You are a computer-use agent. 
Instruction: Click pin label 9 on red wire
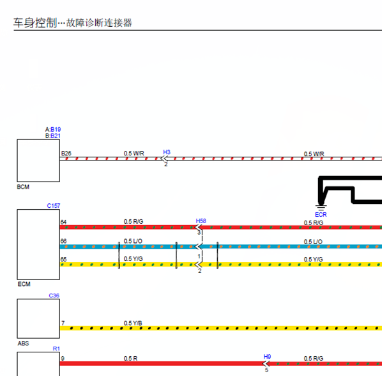pos(63,359)
